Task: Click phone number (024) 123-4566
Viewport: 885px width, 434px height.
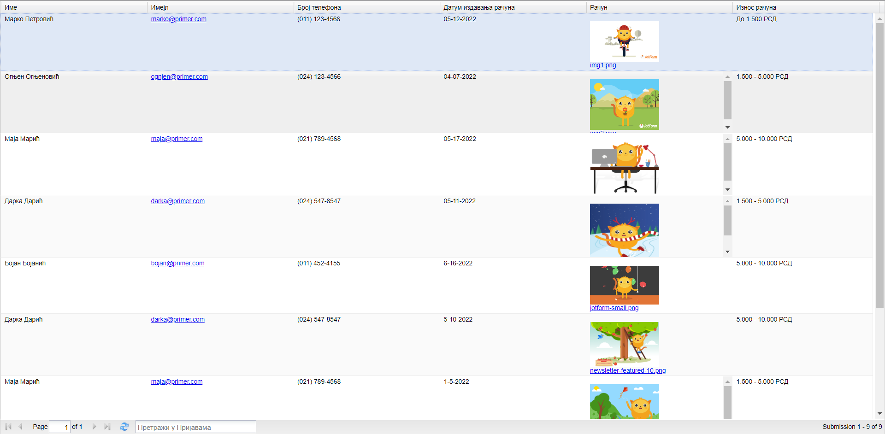Action: point(319,76)
